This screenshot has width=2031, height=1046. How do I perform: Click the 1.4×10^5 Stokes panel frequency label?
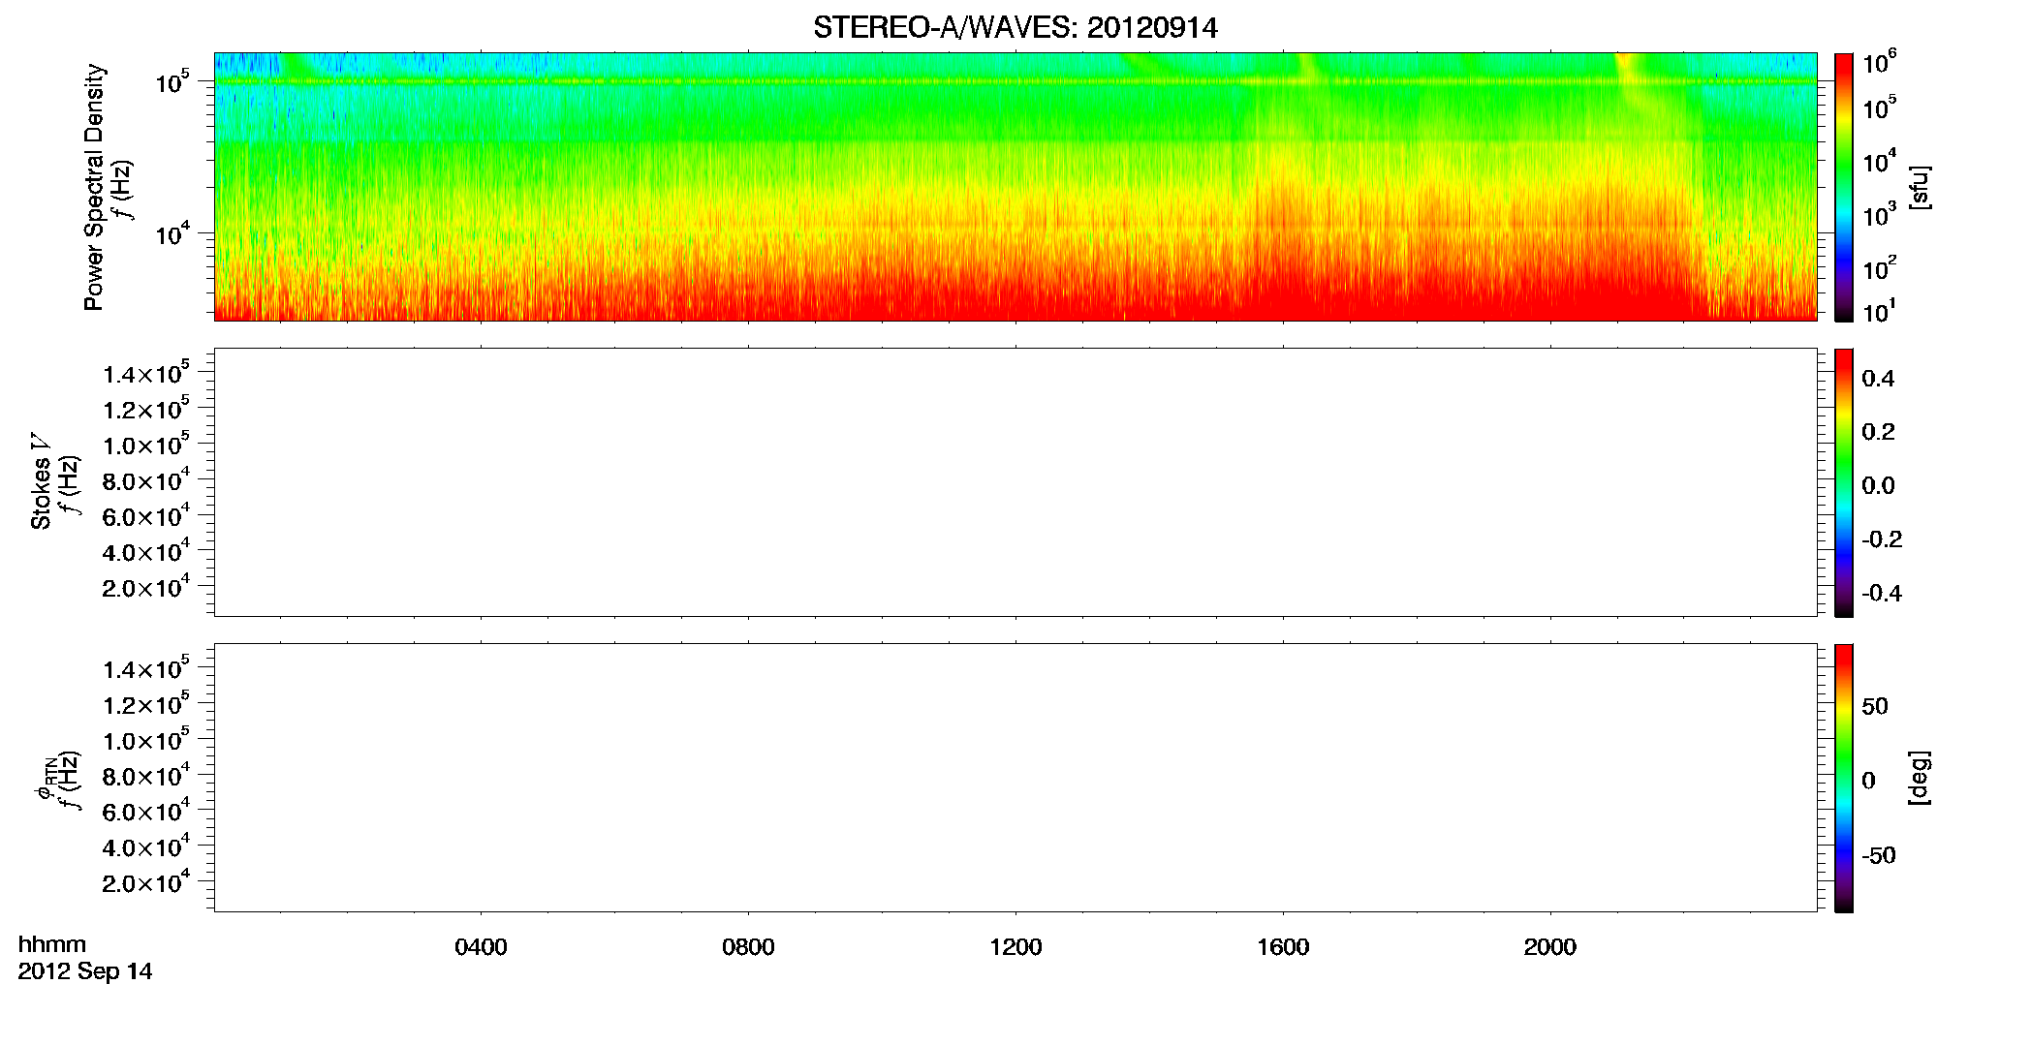(x=146, y=372)
